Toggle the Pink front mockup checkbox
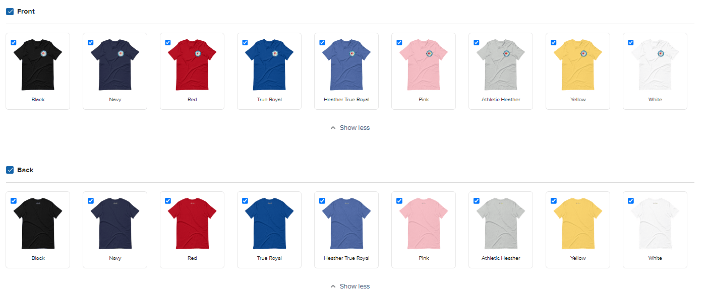Image resolution: width=707 pixels, height=291 pixels. coord(399,42)
